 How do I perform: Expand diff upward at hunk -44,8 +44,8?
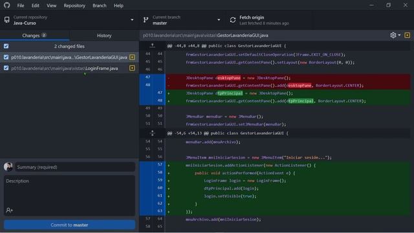tap(153, 46)
